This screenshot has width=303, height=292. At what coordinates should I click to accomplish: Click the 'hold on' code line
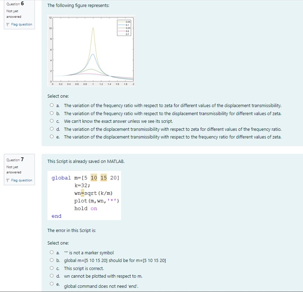pyautogui.click(x=86, y=208)
